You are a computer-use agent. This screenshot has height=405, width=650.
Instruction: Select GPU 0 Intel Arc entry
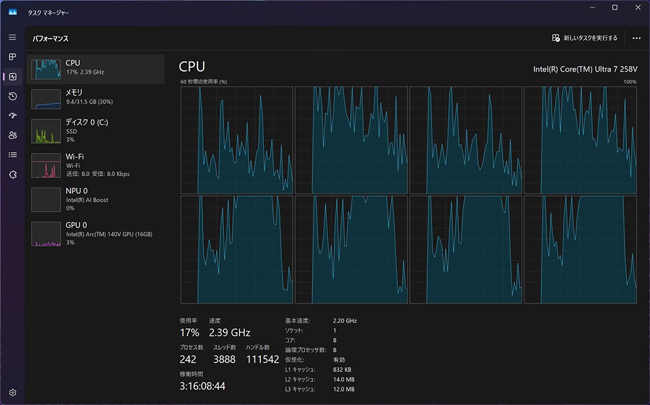(x=95, y=233)
